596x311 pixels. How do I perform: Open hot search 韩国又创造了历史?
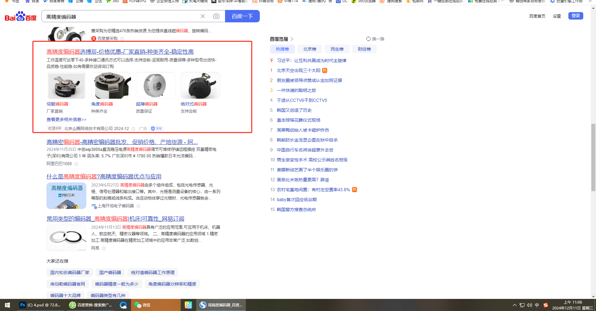point(294,110)
